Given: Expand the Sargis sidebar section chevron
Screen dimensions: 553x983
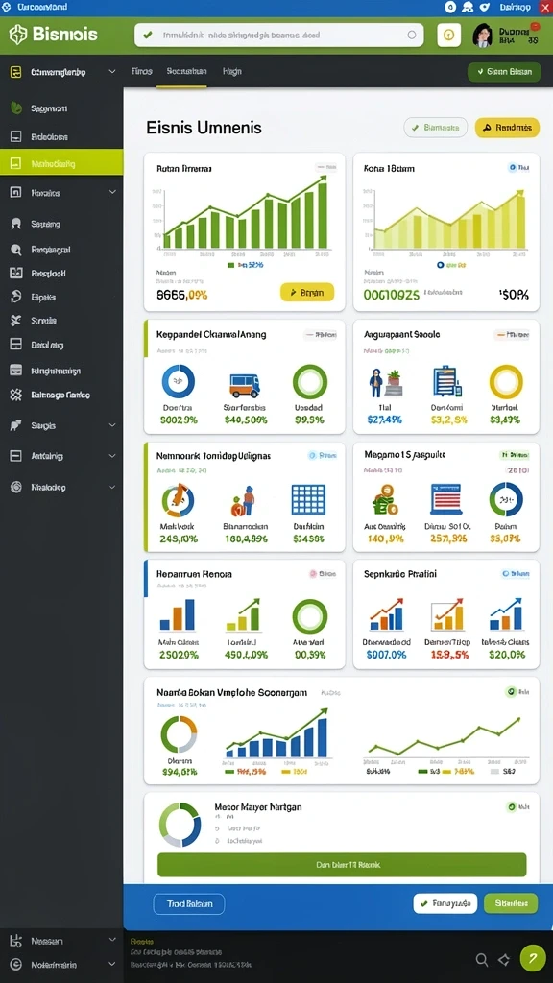Looking at the screenshot, I should click(112, 425).
